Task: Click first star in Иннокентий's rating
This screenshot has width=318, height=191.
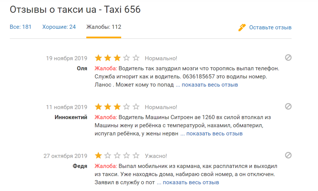Action: coord(98,107)
